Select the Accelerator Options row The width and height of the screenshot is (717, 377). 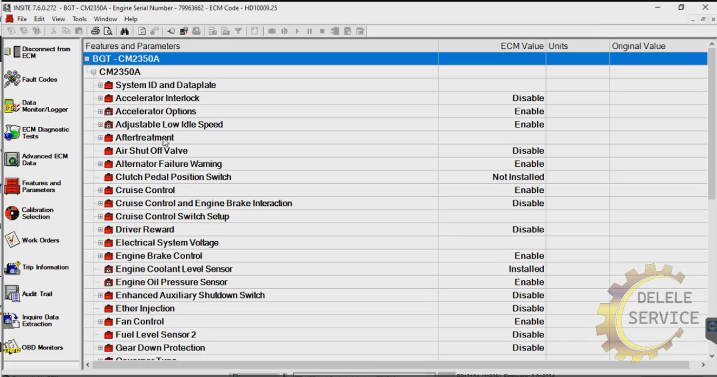[x=395, y=111]
